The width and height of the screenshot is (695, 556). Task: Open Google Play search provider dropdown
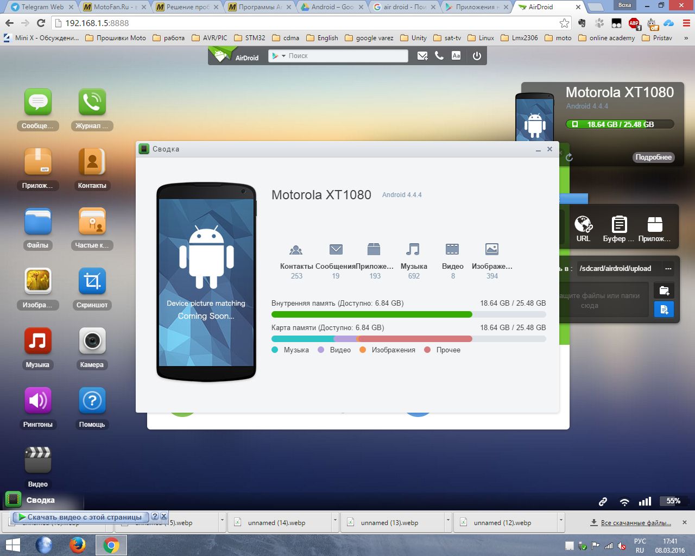tap(279, 56)
